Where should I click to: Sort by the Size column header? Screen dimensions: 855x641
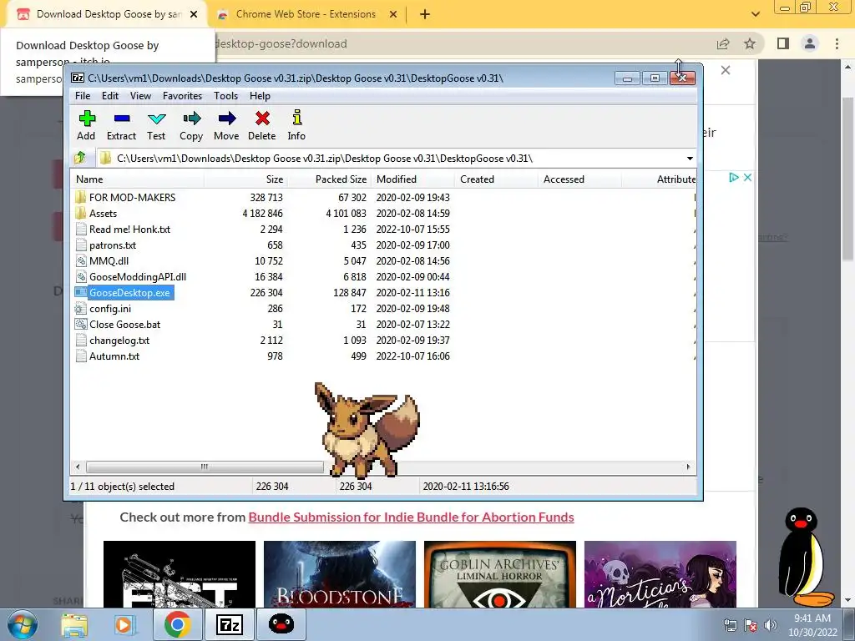246,179
